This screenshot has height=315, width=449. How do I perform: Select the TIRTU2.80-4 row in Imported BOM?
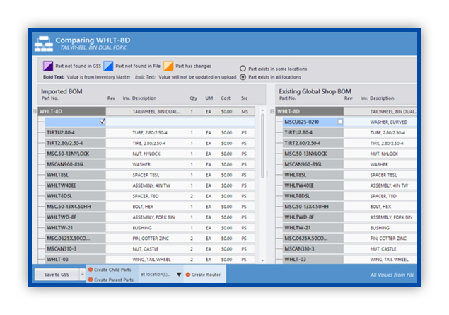coord(71,132)
